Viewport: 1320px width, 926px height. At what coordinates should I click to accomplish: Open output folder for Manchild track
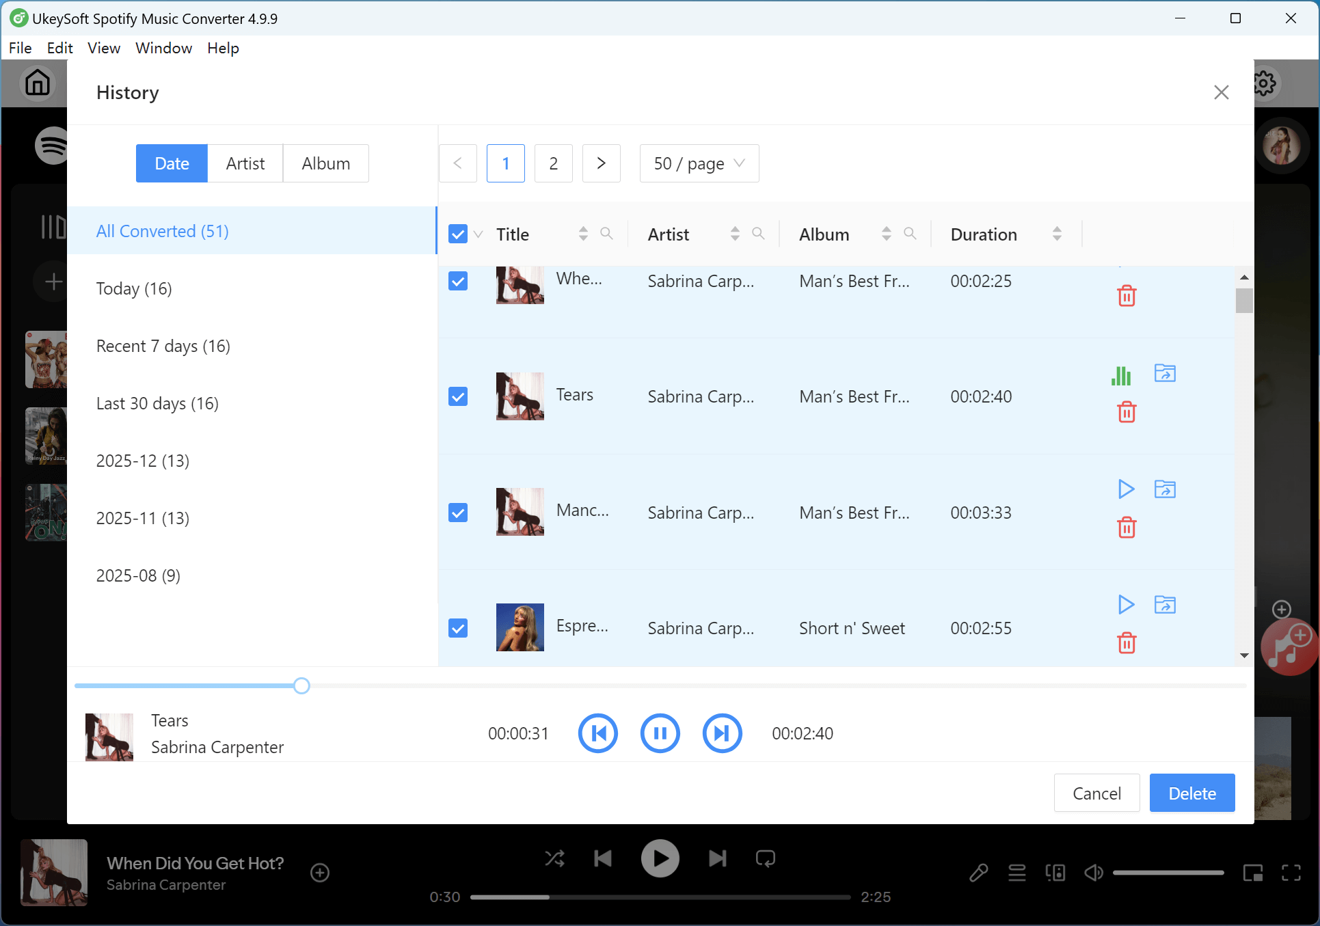tap(1165, 489)
